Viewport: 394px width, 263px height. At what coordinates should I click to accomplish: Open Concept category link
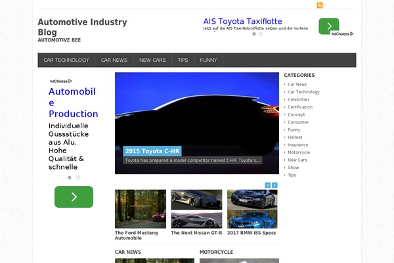296,114
